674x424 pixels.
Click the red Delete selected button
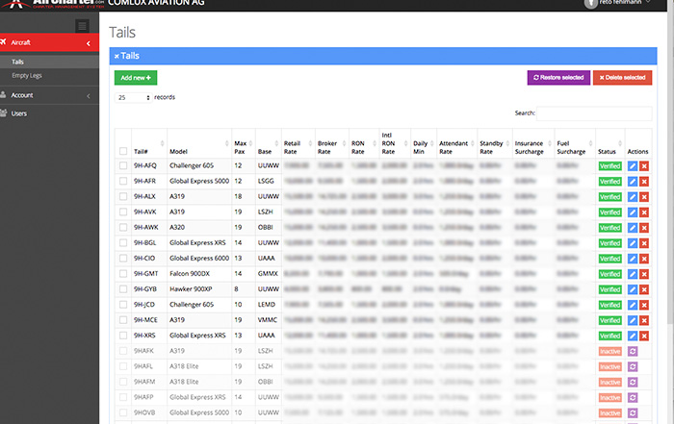622,77
